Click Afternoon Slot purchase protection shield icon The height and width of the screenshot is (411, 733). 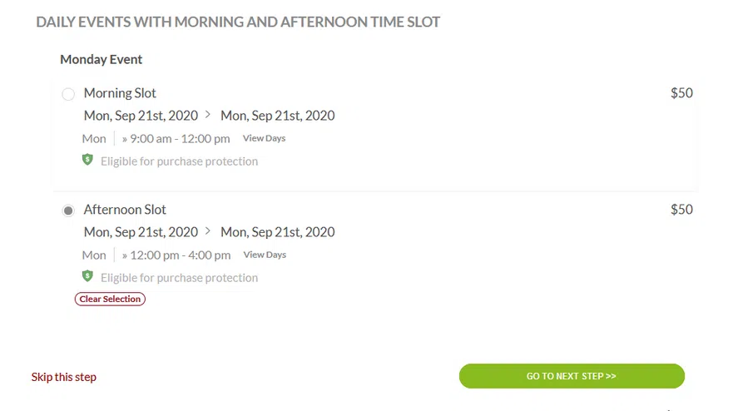pos(87,276)
